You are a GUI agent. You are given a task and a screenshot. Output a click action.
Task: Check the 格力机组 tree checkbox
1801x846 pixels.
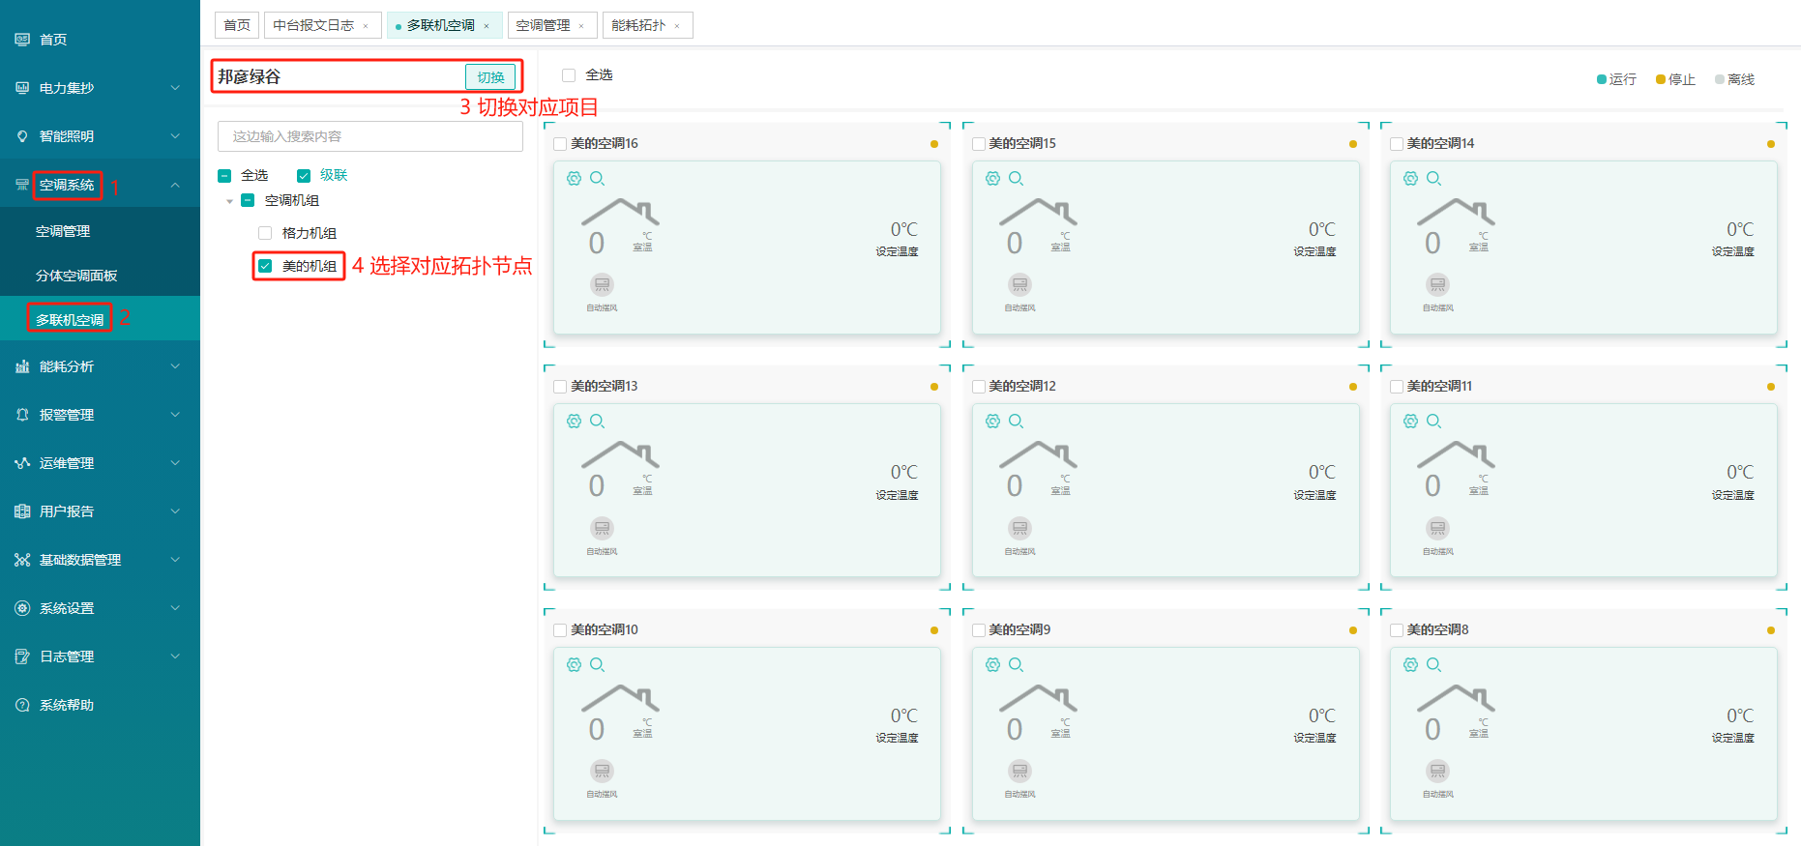[x=265, y=233]
